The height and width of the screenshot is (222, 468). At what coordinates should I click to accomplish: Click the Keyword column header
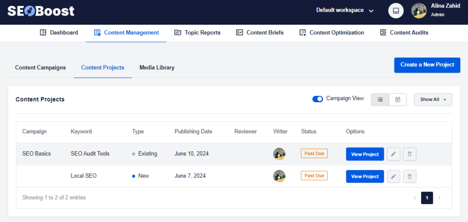click(81, 132)
